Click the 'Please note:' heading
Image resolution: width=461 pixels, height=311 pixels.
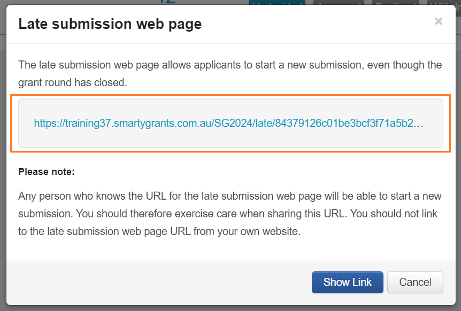[x=47, y=172]
